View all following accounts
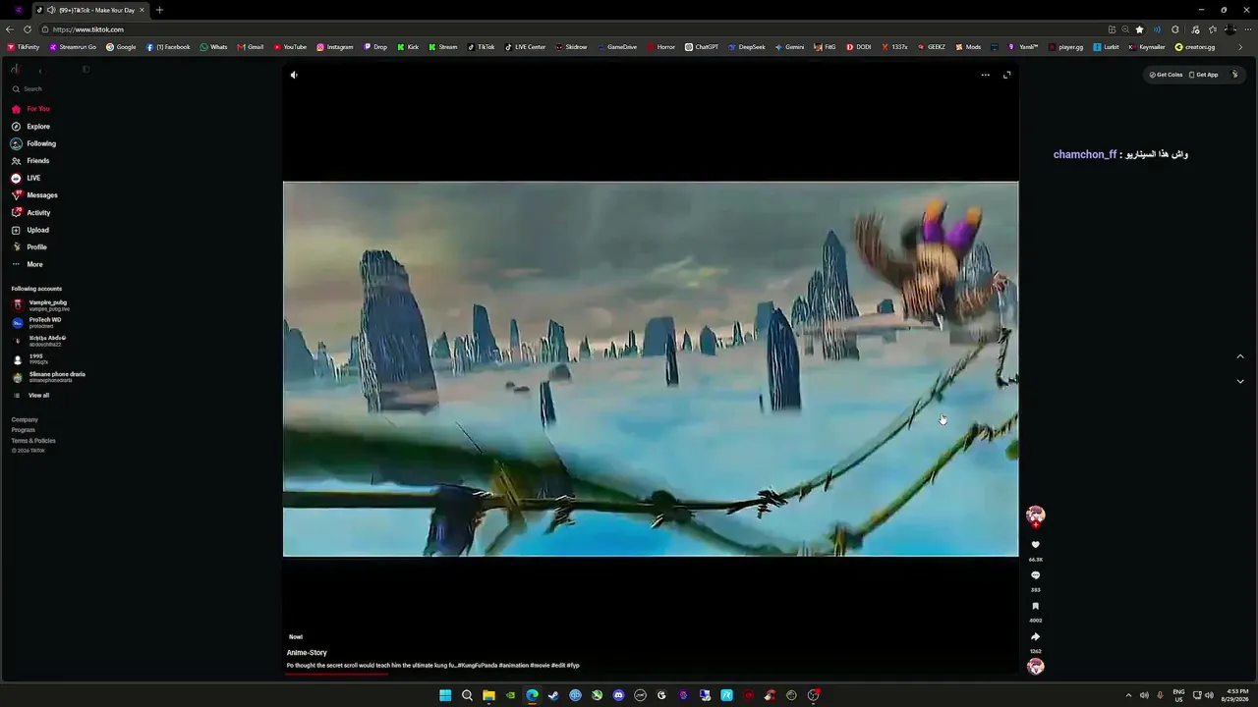Screen dimensions: 1258x707 point(30,396)
